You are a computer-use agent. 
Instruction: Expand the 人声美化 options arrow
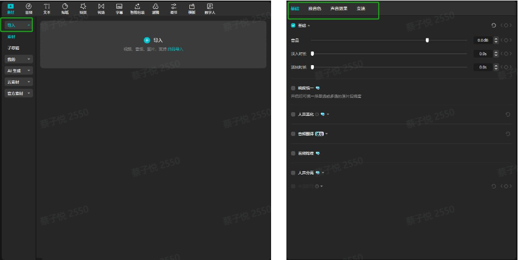point(328,114)
